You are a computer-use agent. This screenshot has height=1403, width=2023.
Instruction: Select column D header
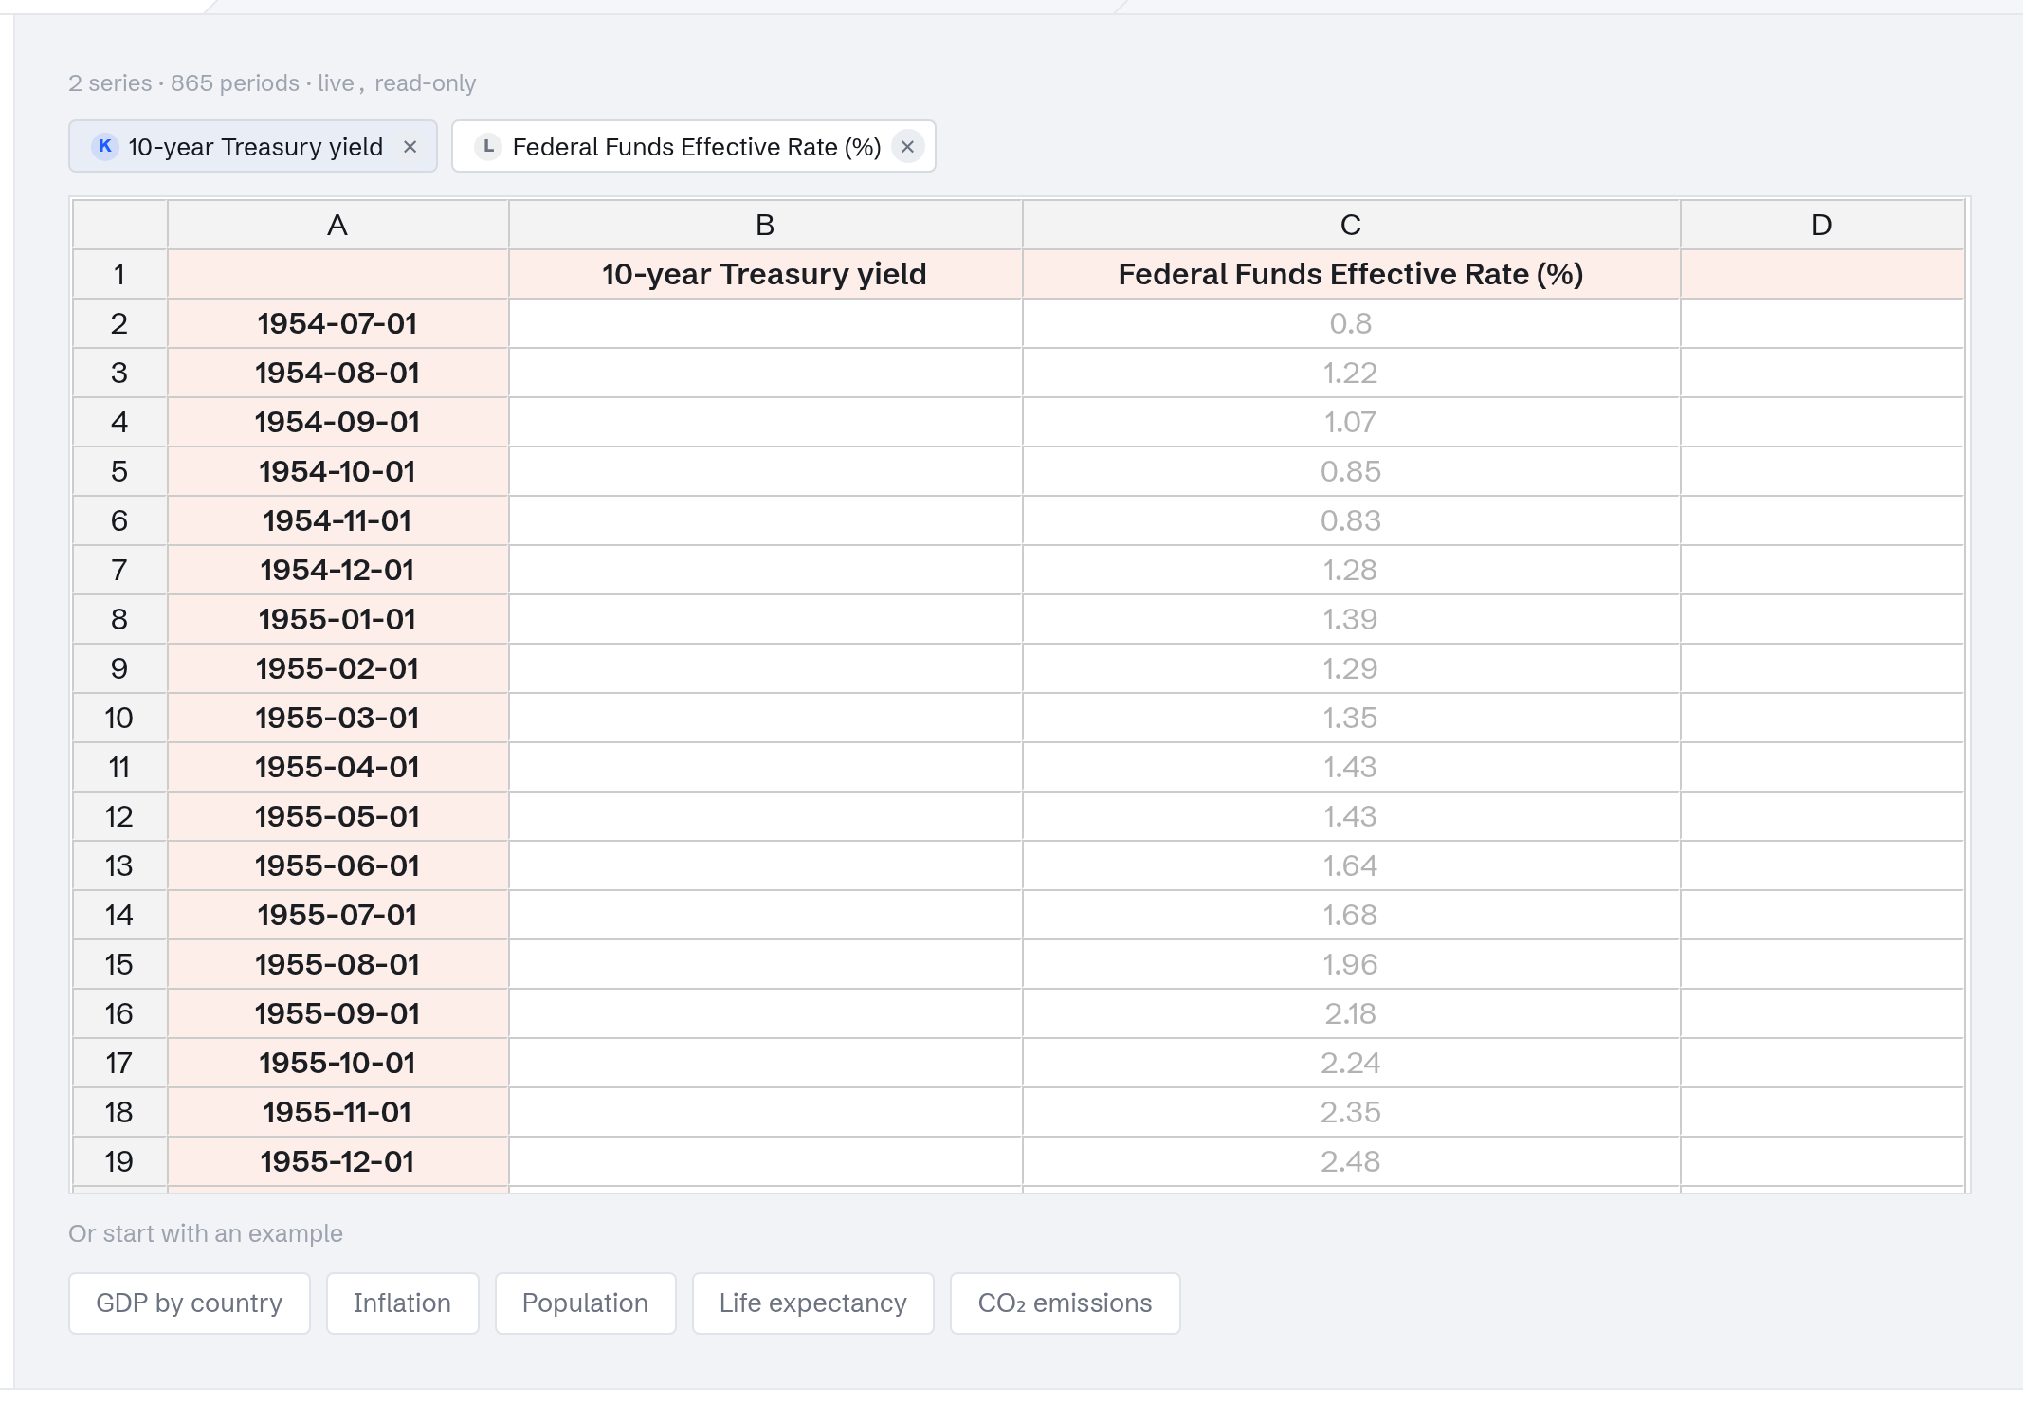(1822, 225)
